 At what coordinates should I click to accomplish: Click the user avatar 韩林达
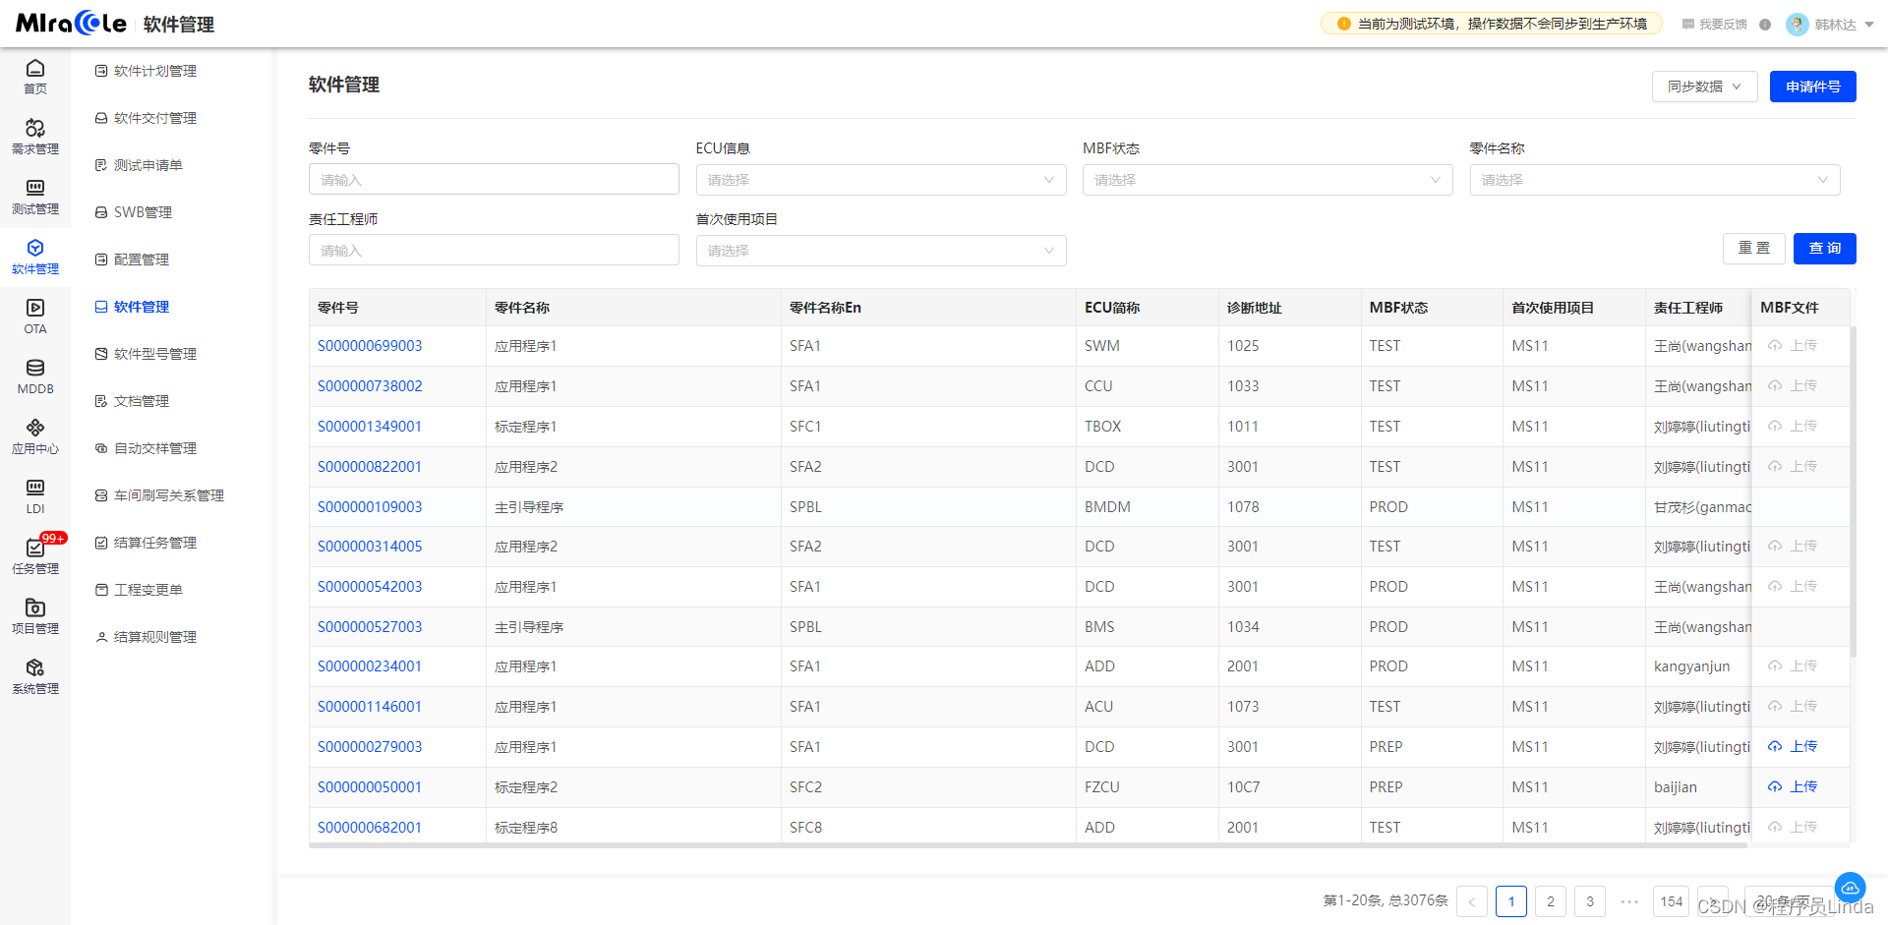point(1798,25)
